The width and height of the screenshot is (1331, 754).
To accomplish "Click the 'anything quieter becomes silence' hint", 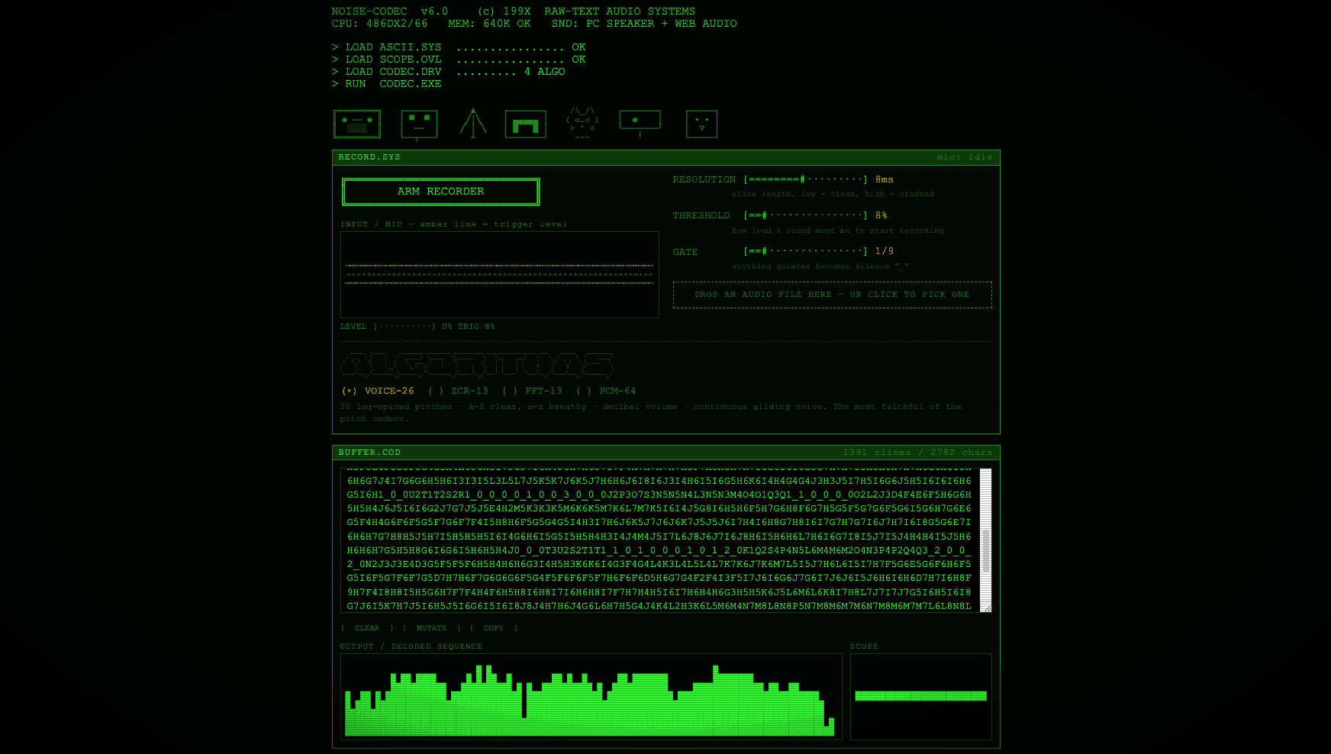I will [820, 266].
